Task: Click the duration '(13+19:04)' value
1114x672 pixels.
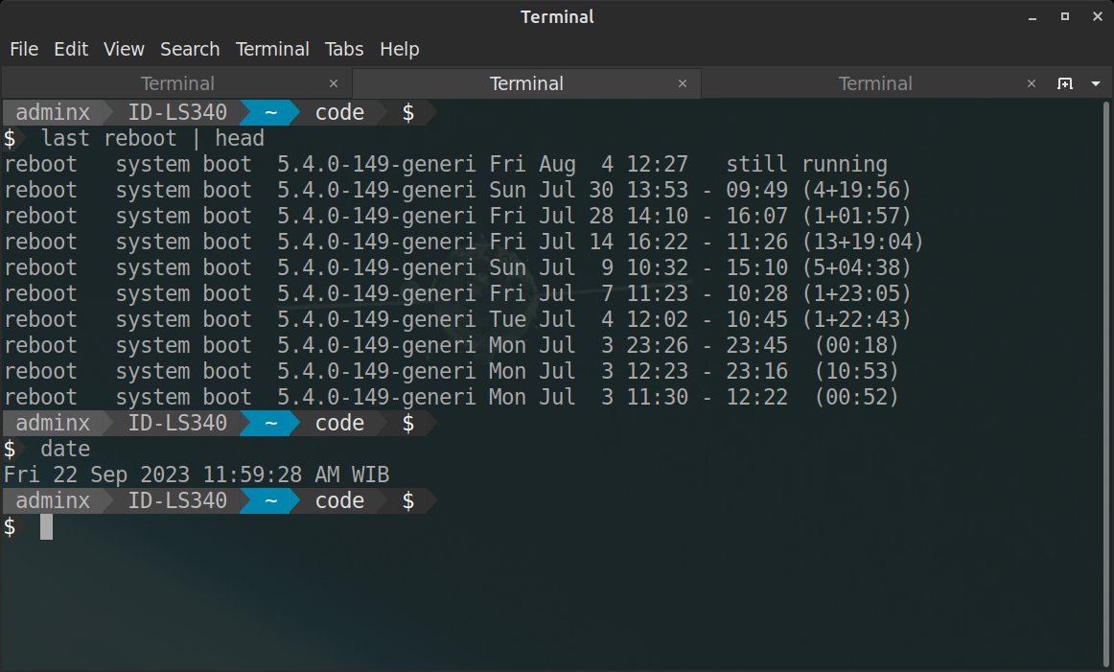Action: point(863,242)
